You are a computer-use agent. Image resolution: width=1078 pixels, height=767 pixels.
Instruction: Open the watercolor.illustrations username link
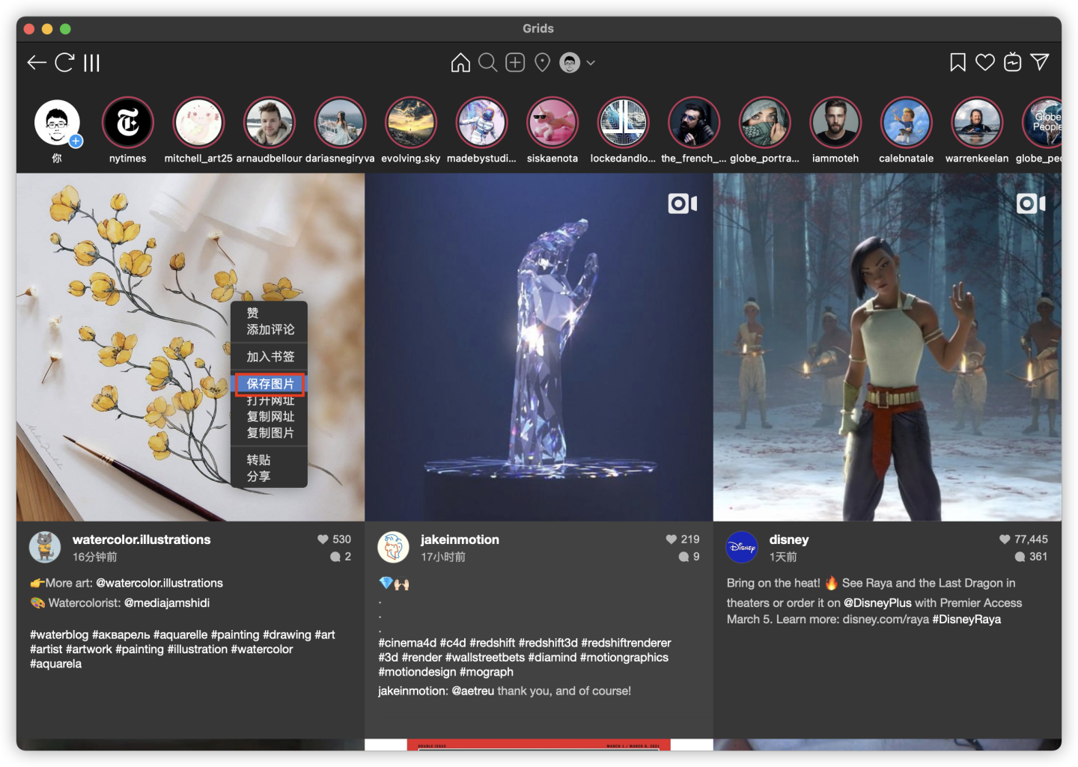pos(141,540)
